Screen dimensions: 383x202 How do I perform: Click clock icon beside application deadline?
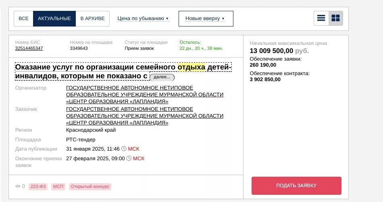coord(129,159)
